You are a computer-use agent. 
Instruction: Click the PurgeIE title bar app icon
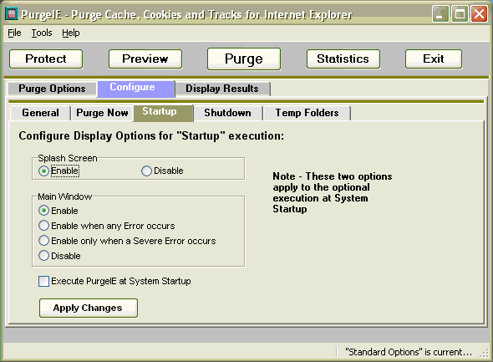(12, 14)
